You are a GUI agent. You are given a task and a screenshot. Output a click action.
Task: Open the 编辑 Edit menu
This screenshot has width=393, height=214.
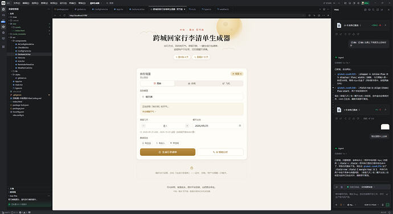[x=26, y=3]
